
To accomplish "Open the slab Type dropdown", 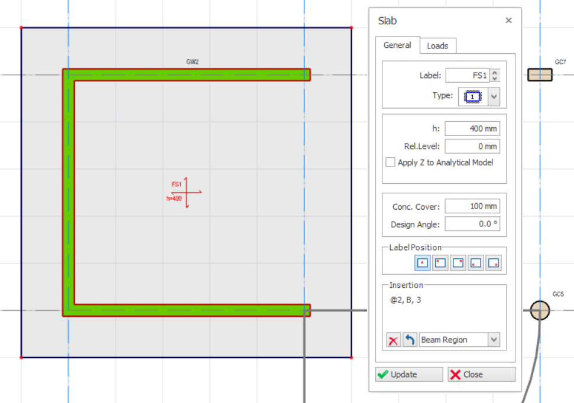I will click(494, 96).
